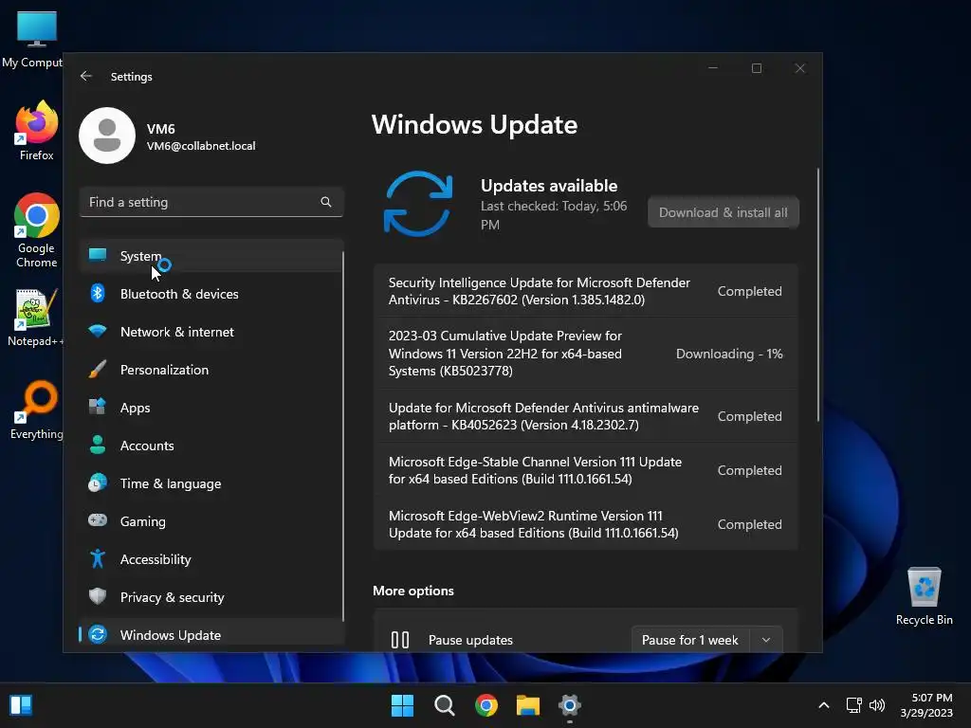Open Bluetooth & devices settings

(x=211, y=294)
